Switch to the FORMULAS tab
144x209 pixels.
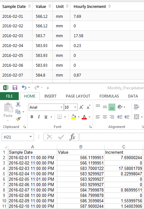point(109,96)
